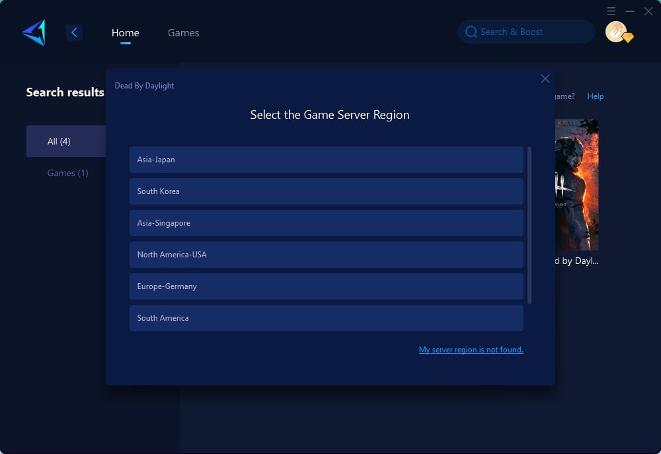Image resolution: width=661 pixels, height=454 pixels.
Task: Choose the South Korea server region
Action: point(327,191)
